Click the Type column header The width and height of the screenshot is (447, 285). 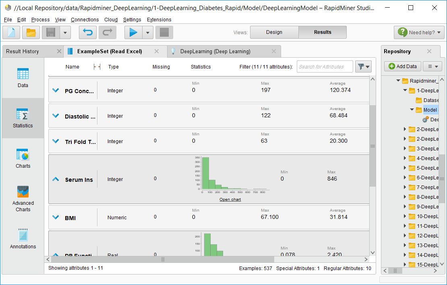pyautogui.click(x=114, y=67)
